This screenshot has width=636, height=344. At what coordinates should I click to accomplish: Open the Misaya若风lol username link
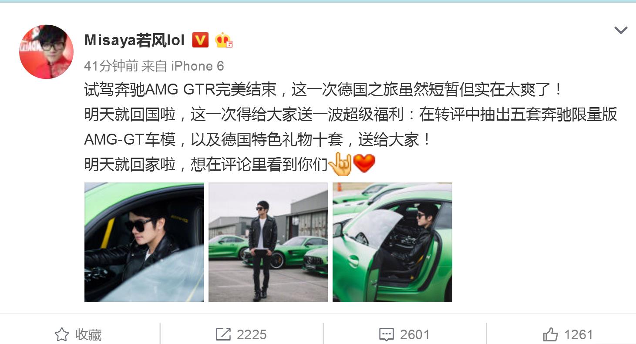tap(135, 40)
